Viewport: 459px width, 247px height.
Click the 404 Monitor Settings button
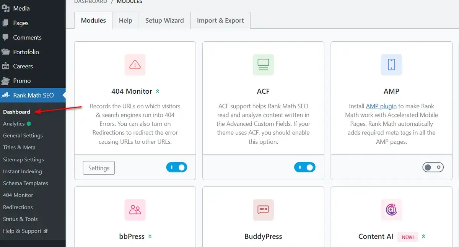pos(99,168)
